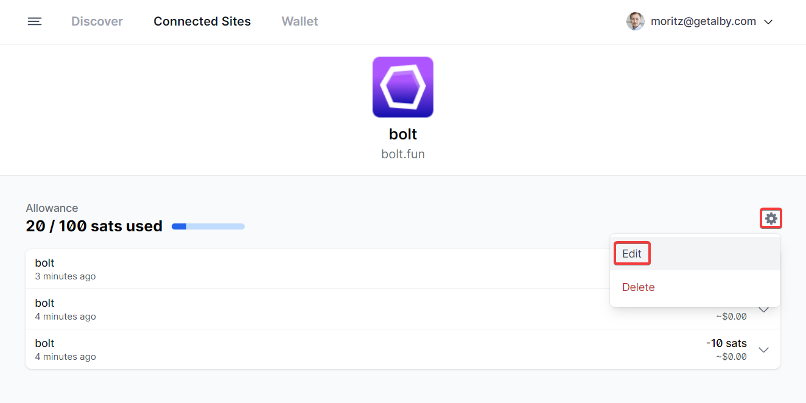The height and width of the screenshot is (403, 806).
Task: Click the allowance gear settings icon
Action: tap(771, 219)
